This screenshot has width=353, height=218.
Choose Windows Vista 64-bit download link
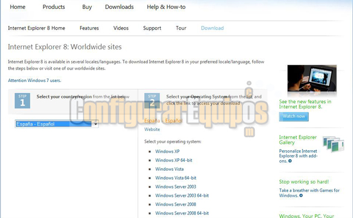(175, 178)
